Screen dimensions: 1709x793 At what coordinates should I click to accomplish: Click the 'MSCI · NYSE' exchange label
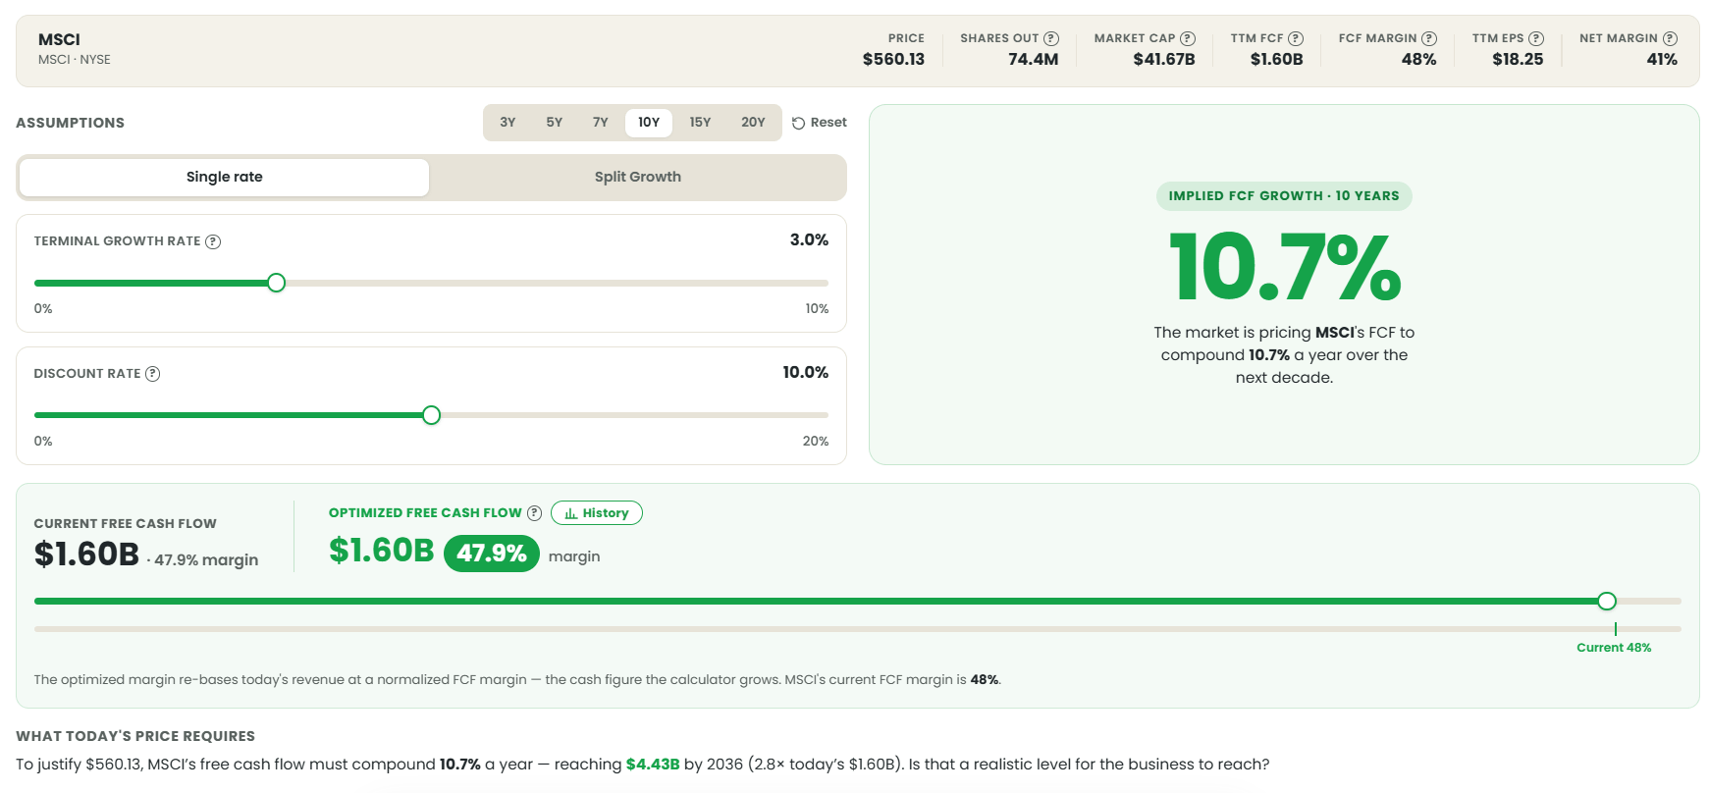point(75,60)
